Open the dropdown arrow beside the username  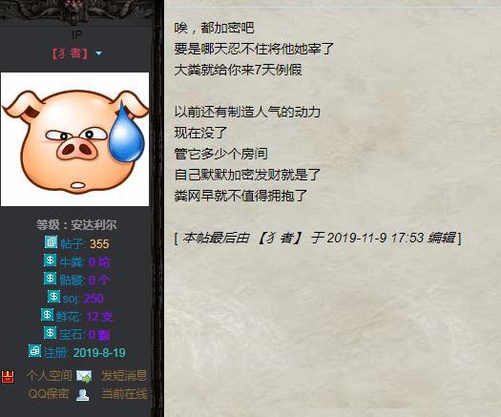coord(98,53)
